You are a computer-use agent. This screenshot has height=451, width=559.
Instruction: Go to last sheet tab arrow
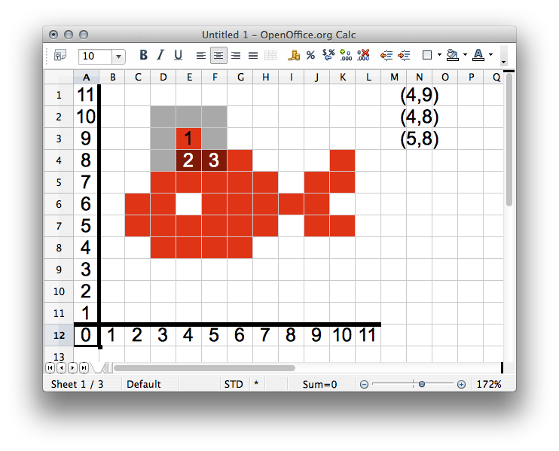point(84,367)
